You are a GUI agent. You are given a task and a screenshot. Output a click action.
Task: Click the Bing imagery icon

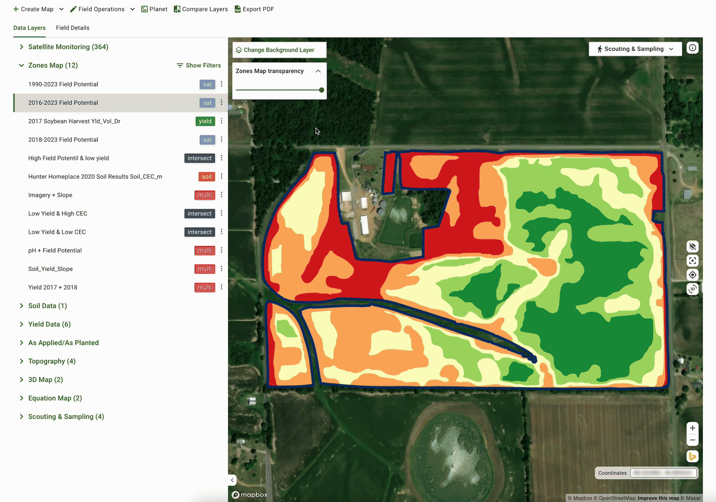[x=692, y=456]
